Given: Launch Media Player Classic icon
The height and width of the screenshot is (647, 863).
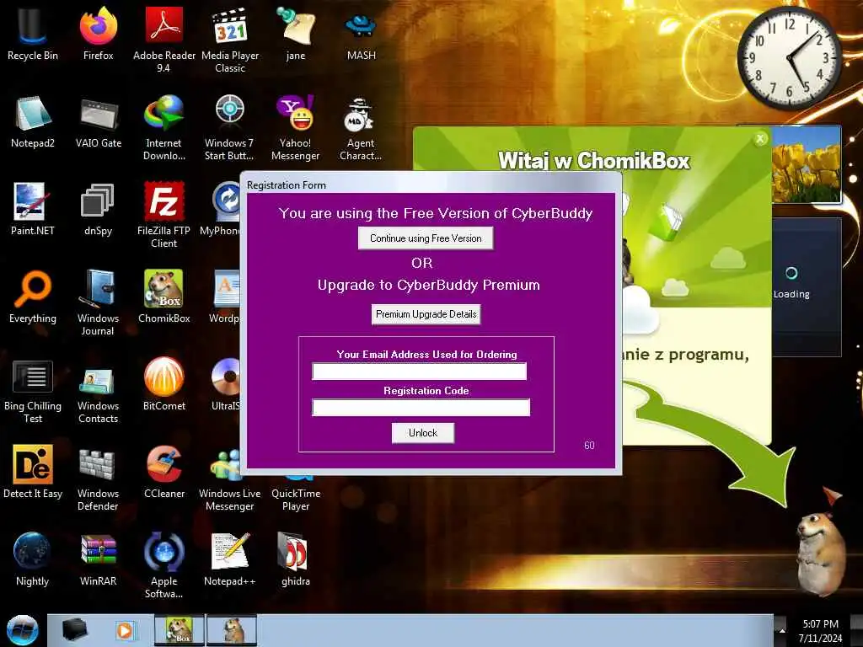Looking at the screenshot, I should 230,40.
